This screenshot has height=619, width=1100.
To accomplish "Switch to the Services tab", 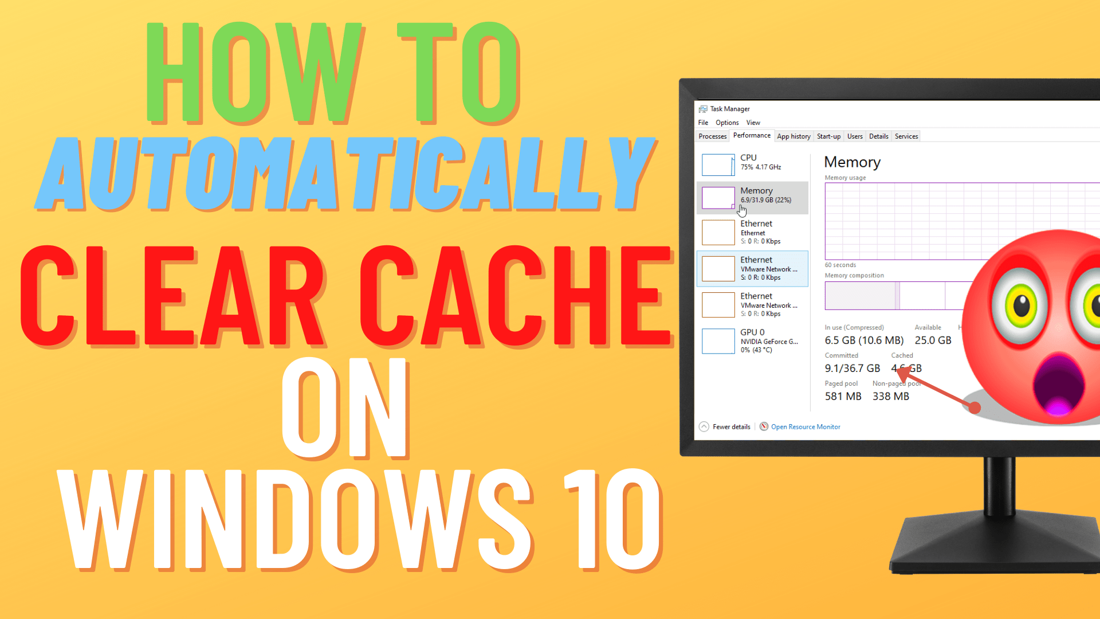I will [906, 136].
